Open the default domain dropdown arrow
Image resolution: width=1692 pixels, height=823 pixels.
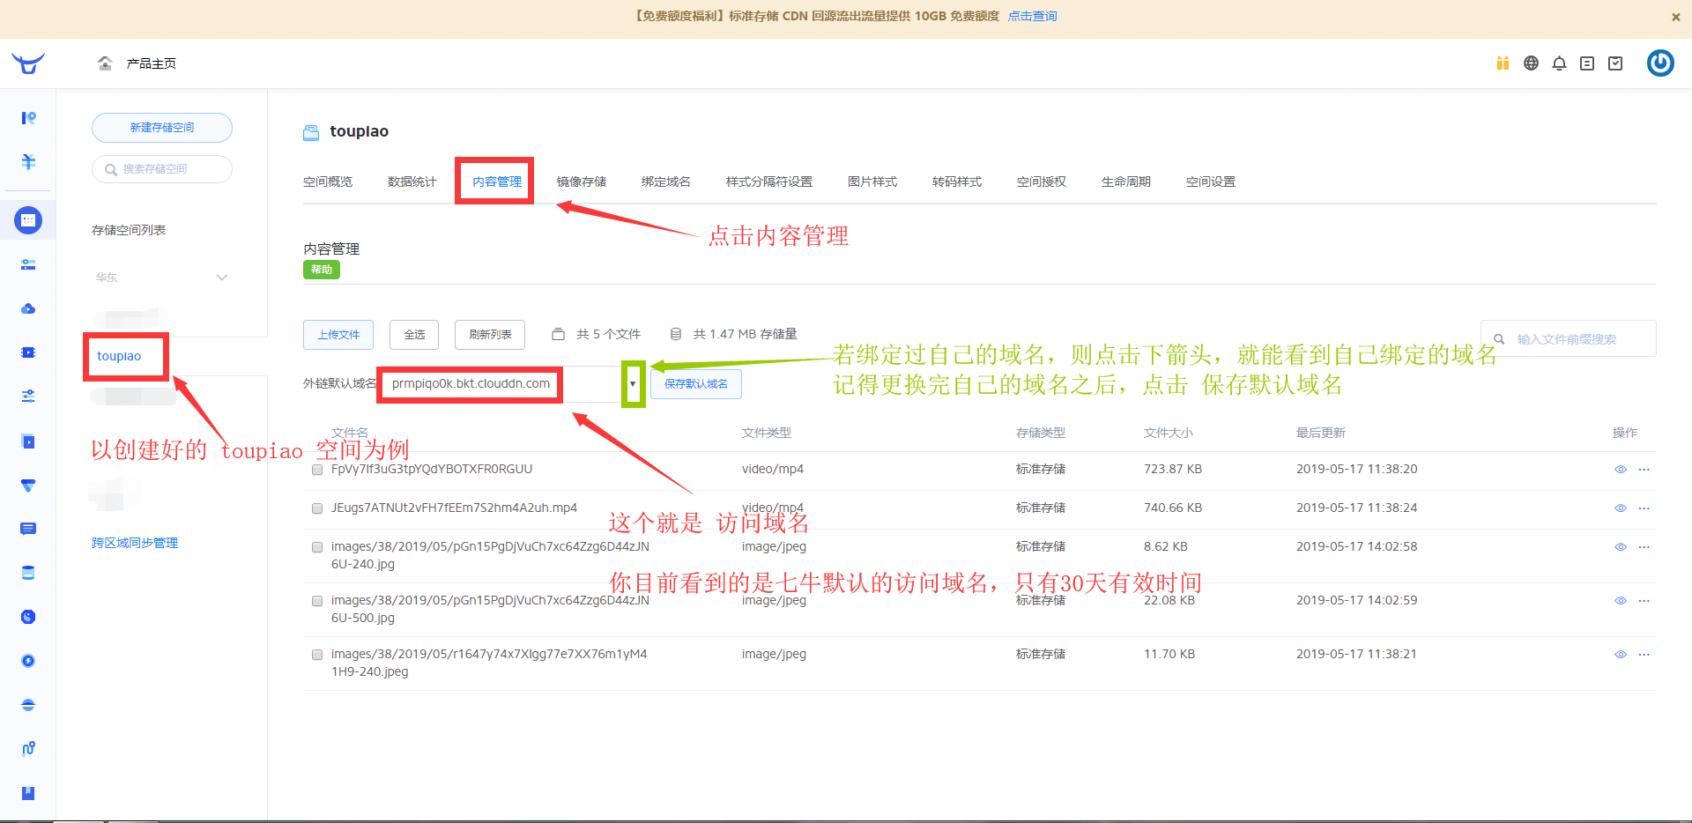pyautogui.click(x=633, y=384)
